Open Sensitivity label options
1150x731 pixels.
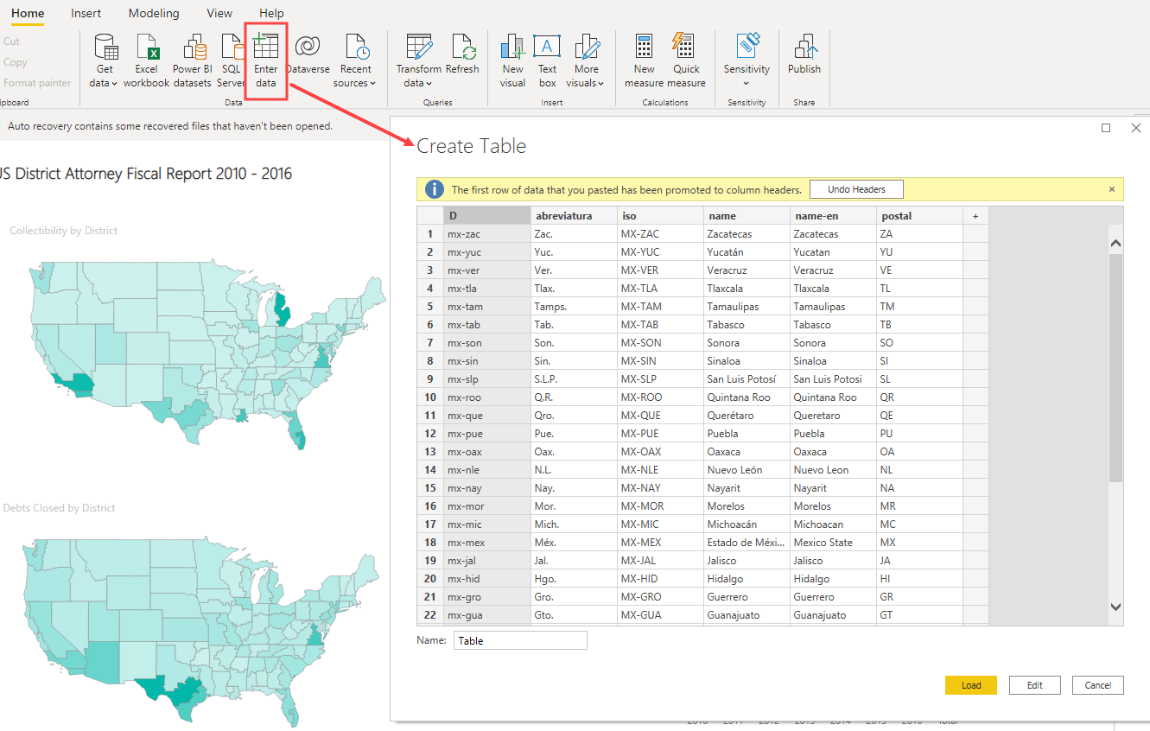pyautogui.click(x=747, y=60)
